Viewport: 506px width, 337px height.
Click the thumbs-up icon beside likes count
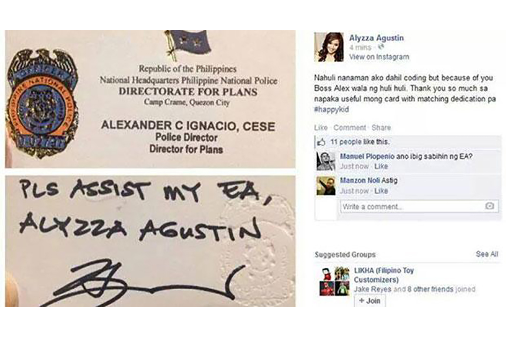point(321,142)
